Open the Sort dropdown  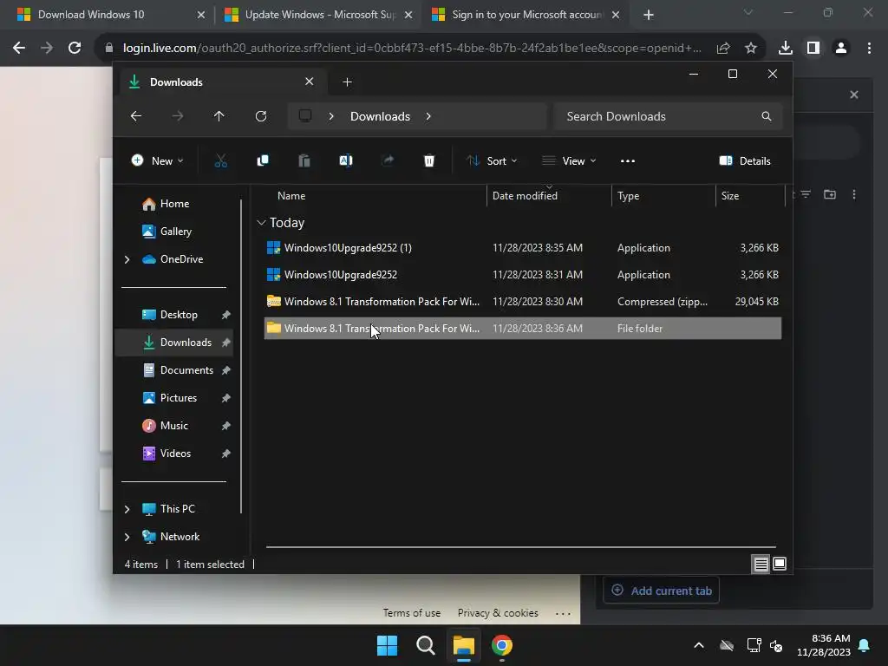tap(492, 161)
